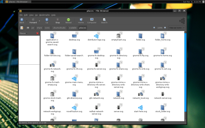Go to the Home folder
Screen dimensions: 205x128
click(x=81, y=21)
